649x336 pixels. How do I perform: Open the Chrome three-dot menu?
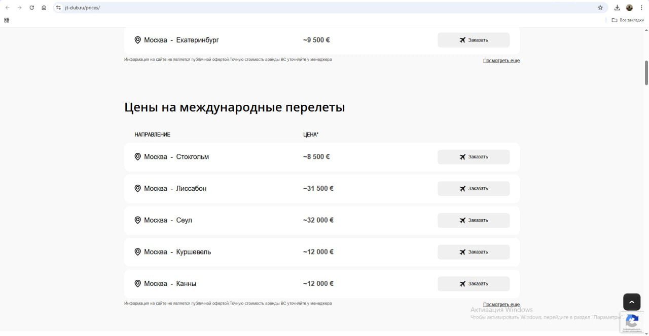coord(641,8)
